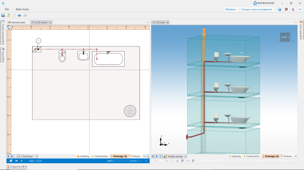The height and width of the screenshot is (170, 304).
Task: Toggle Printout layer bulb in 2D editor
Action: (130, 156)
